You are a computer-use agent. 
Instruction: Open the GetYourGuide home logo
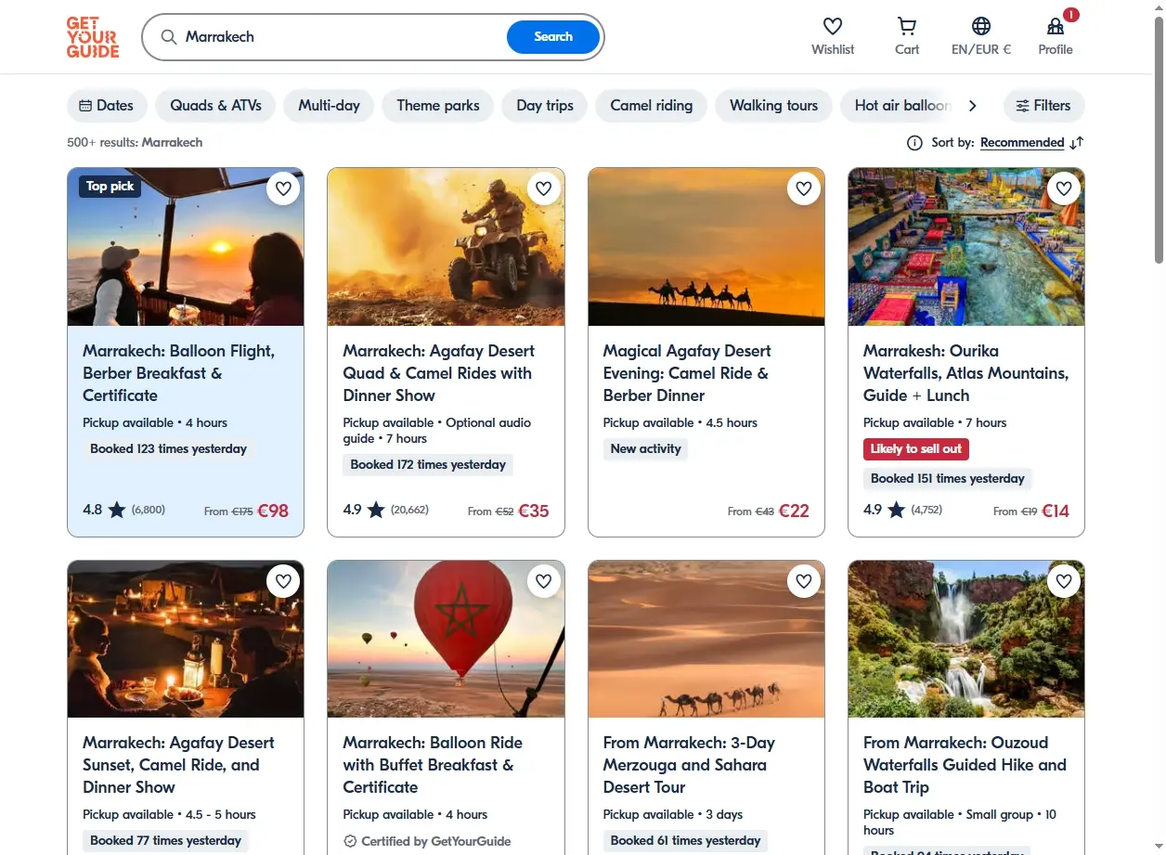93,37
